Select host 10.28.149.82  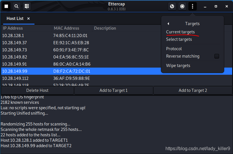pos(15,57)
